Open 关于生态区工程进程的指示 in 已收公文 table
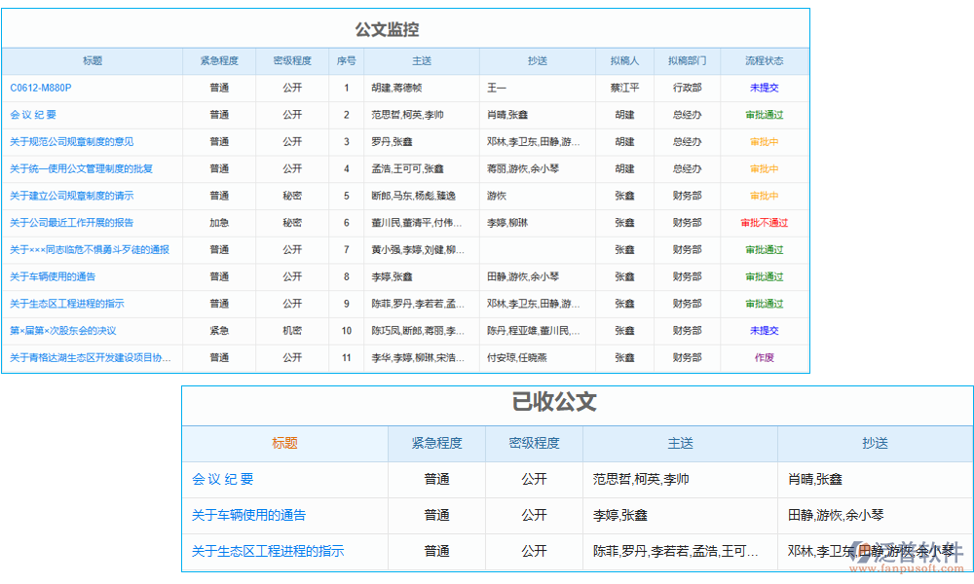This screenshot has width=974, height=584. coord(268,551)
